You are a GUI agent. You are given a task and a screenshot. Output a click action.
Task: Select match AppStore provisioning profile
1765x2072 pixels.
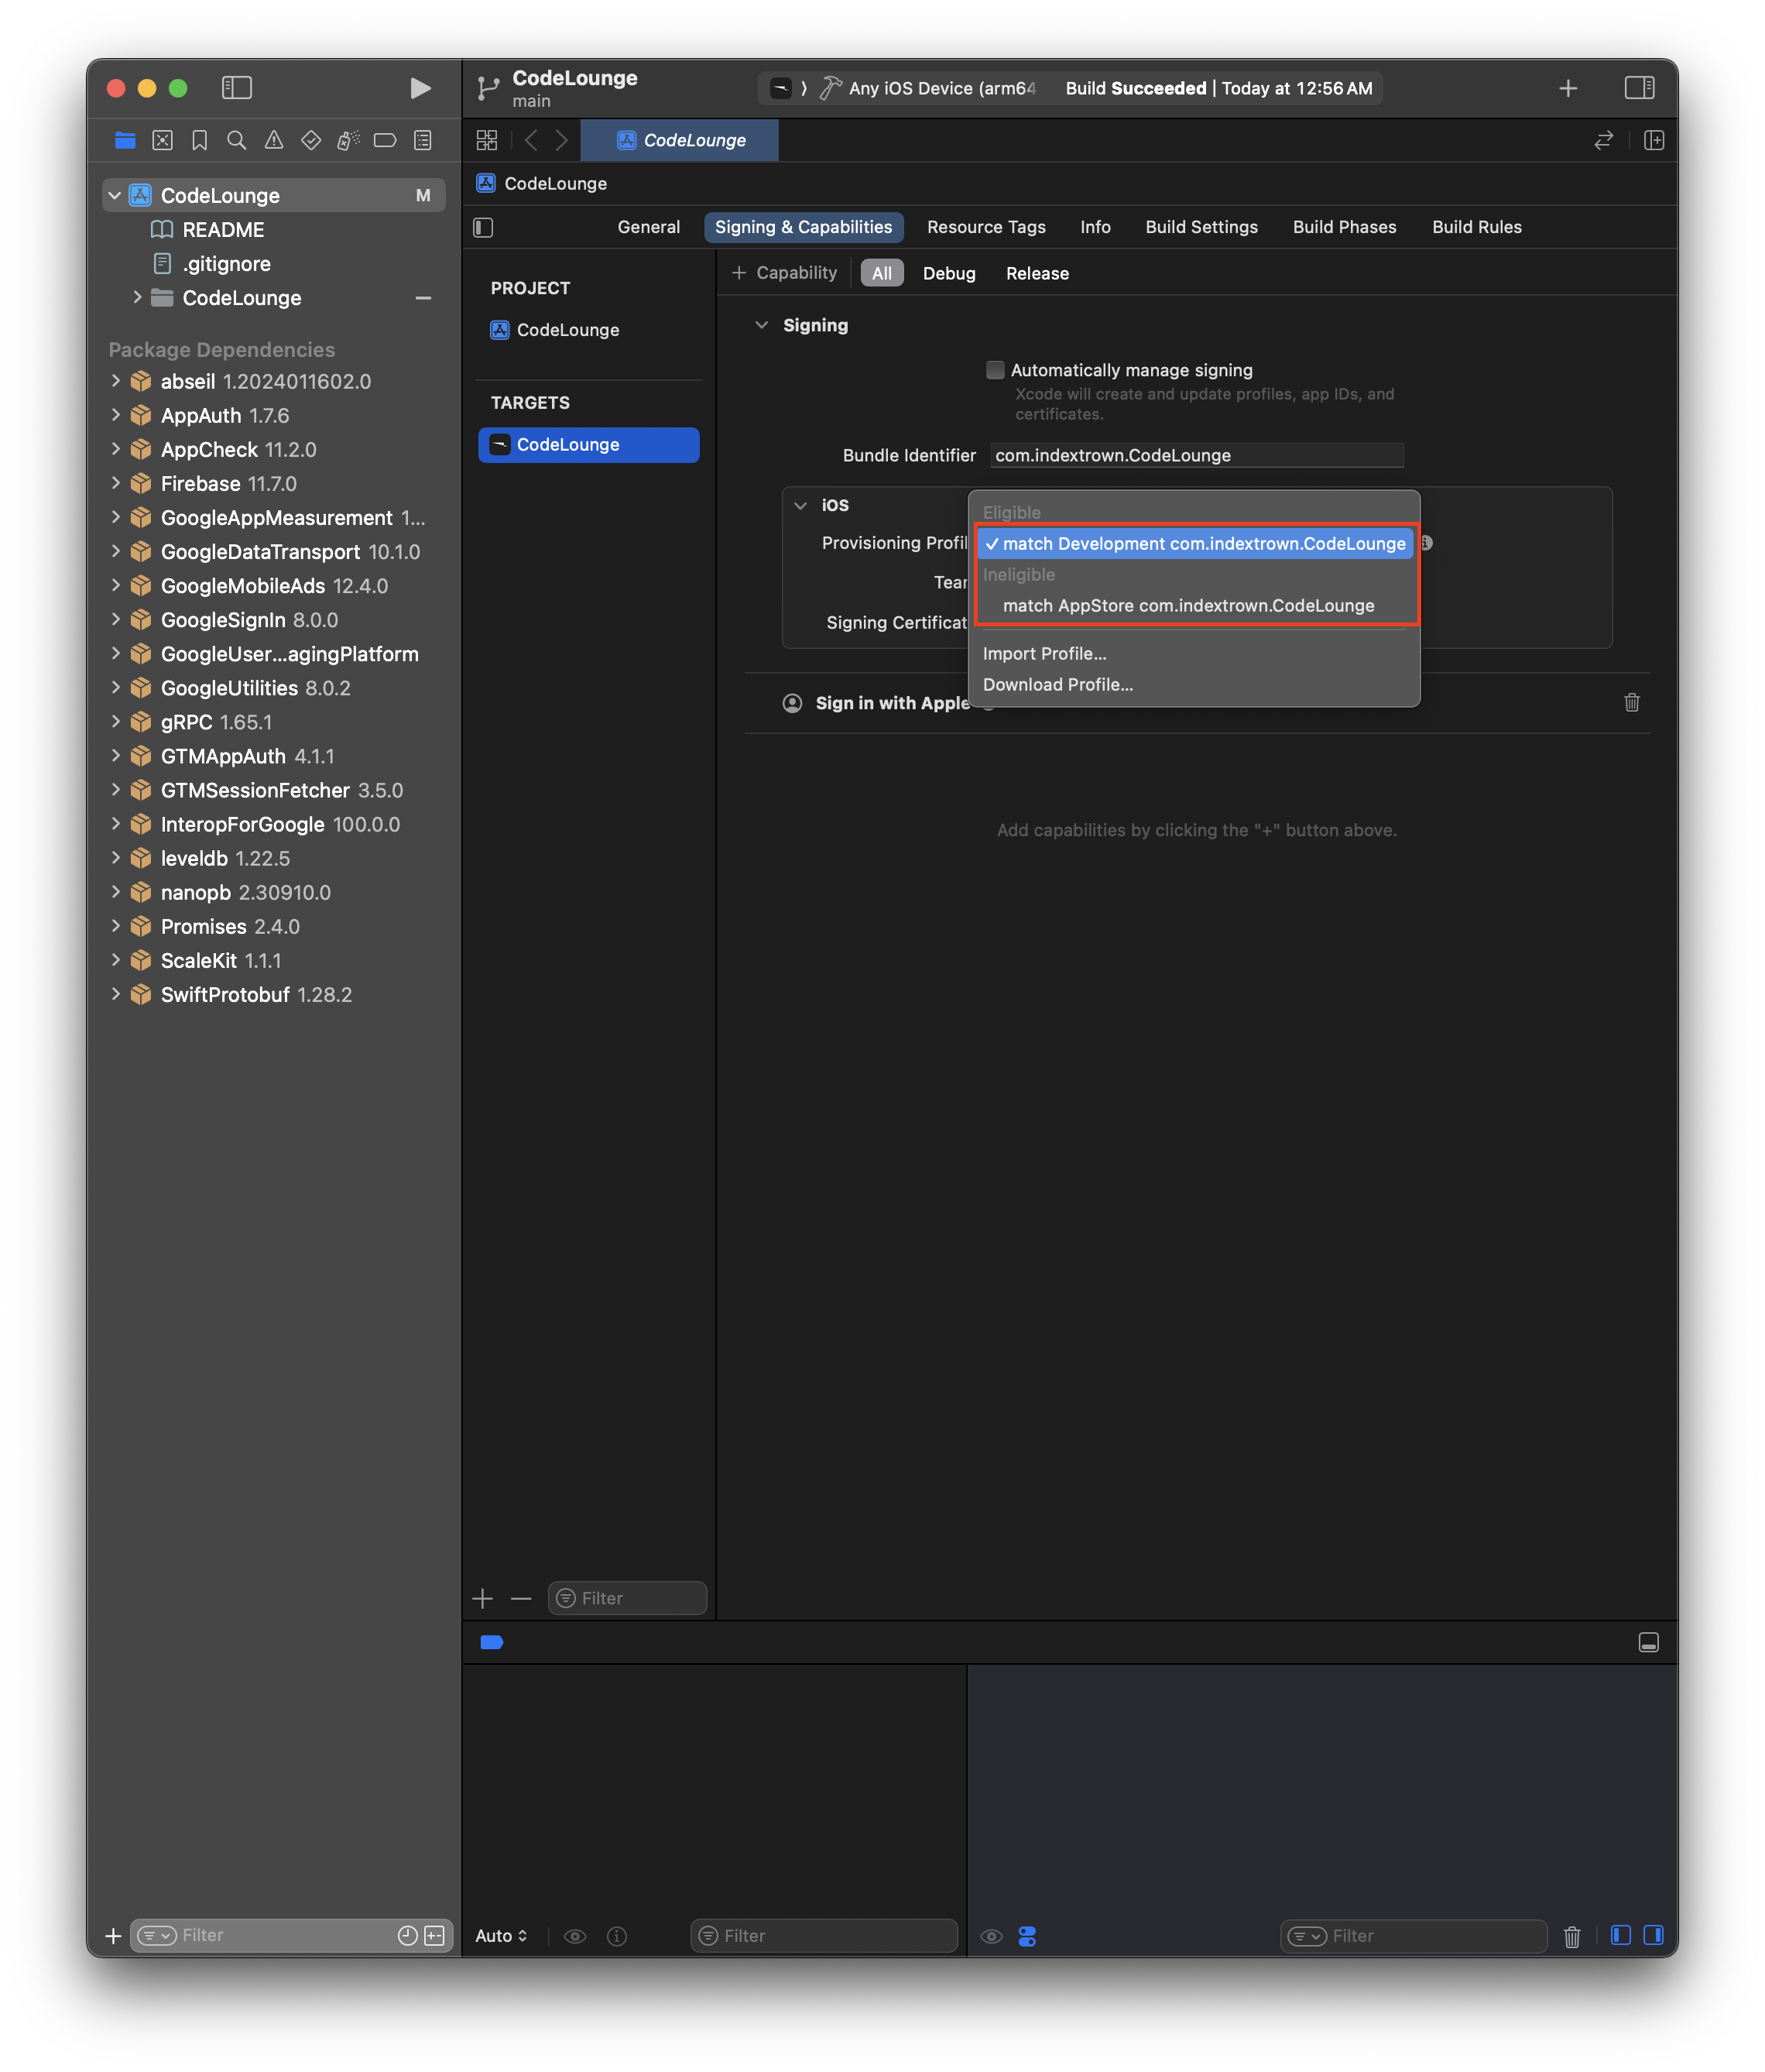click(1194, 605)
